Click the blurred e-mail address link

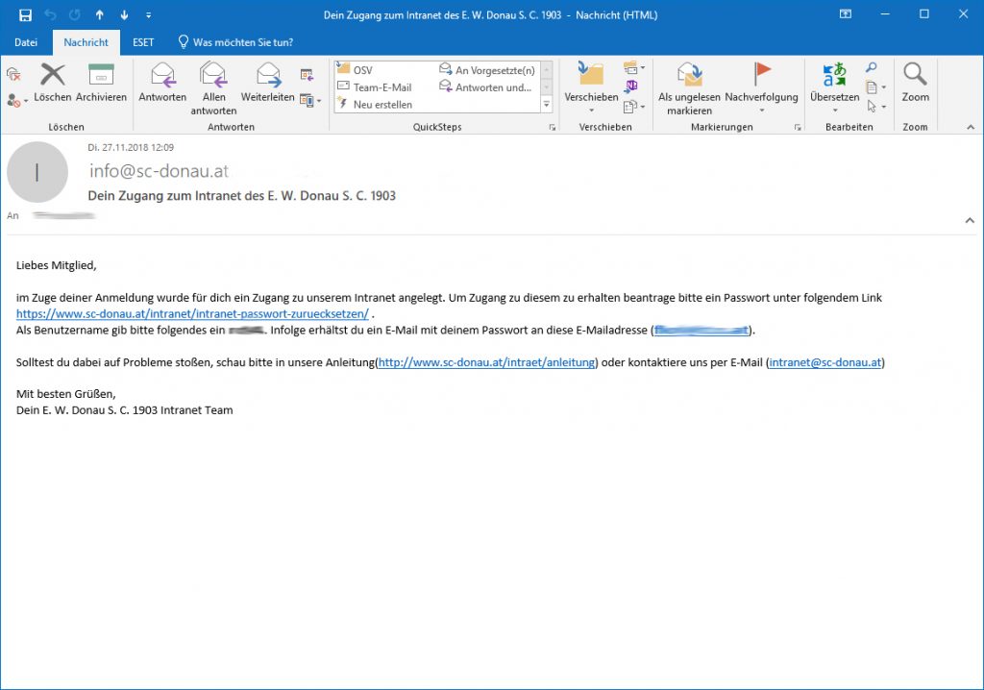[701, 330]
